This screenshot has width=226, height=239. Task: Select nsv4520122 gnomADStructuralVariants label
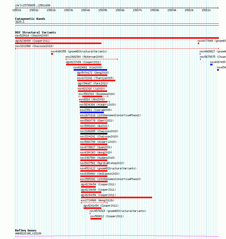[108, 169]
